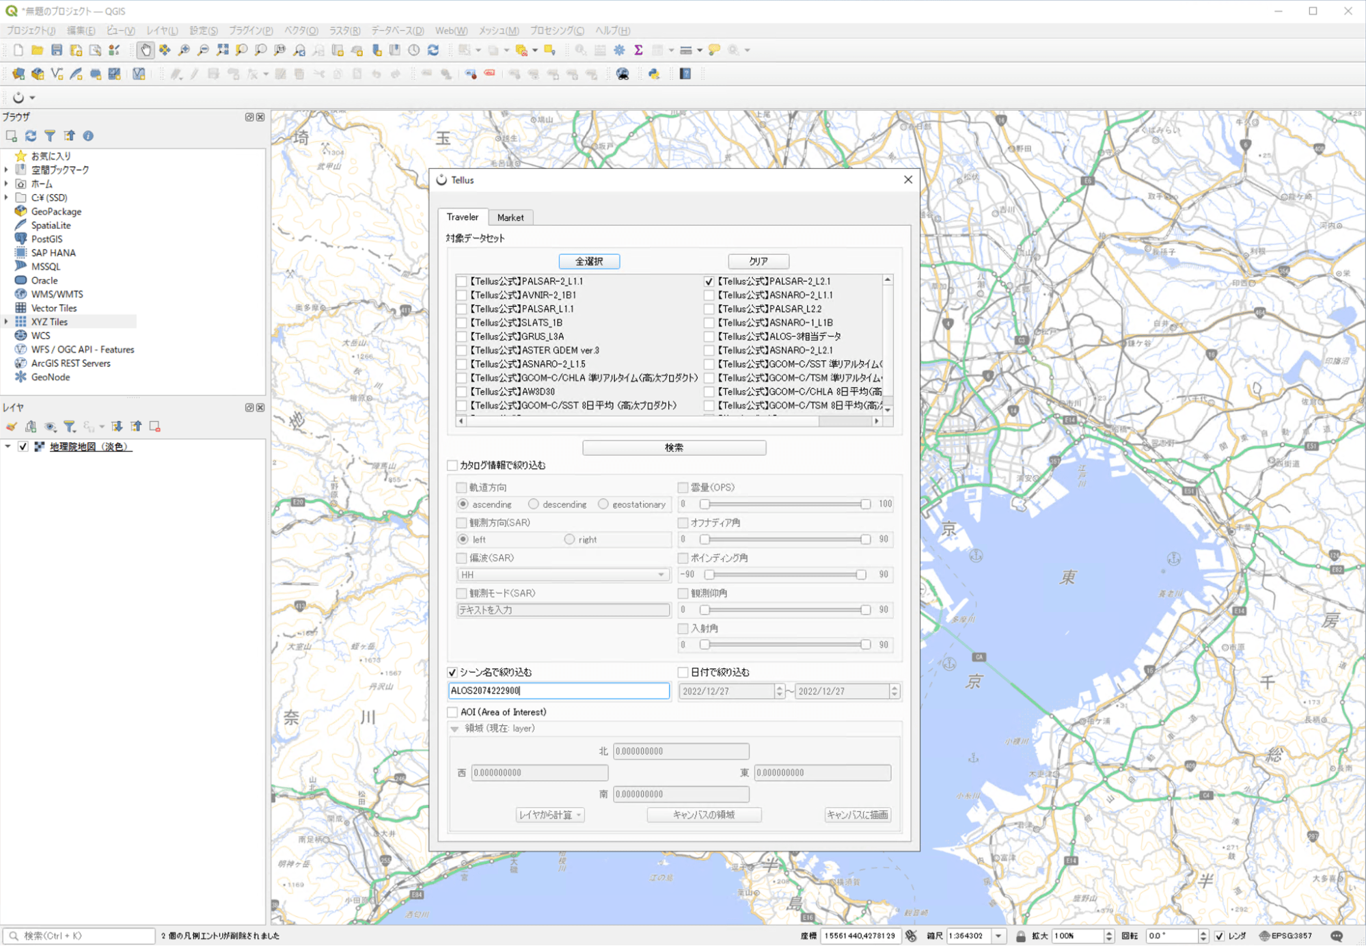The width and height of the screenshot is (1366, 946).
Task: Click the オフナディア角 range slider
Action: (x=785, y=539)
